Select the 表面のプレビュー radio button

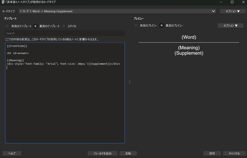coord(136,26)
